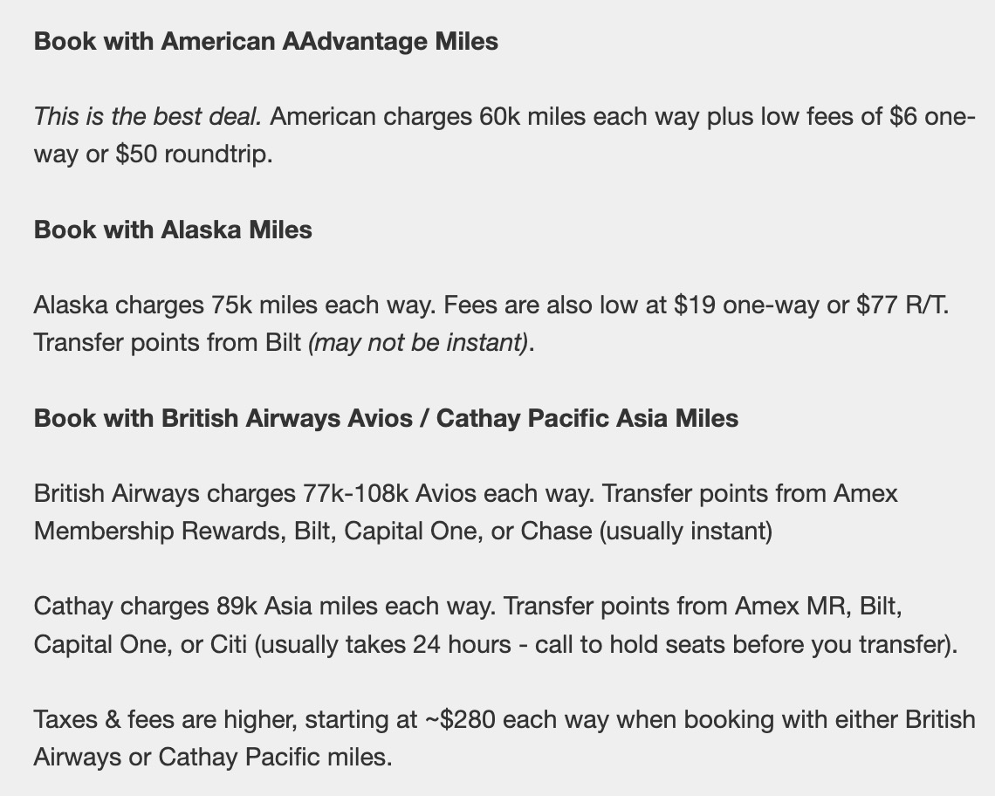Click the word "Citi" in Cathay paragraph
The image size is (995, 796).
[230, 644]
